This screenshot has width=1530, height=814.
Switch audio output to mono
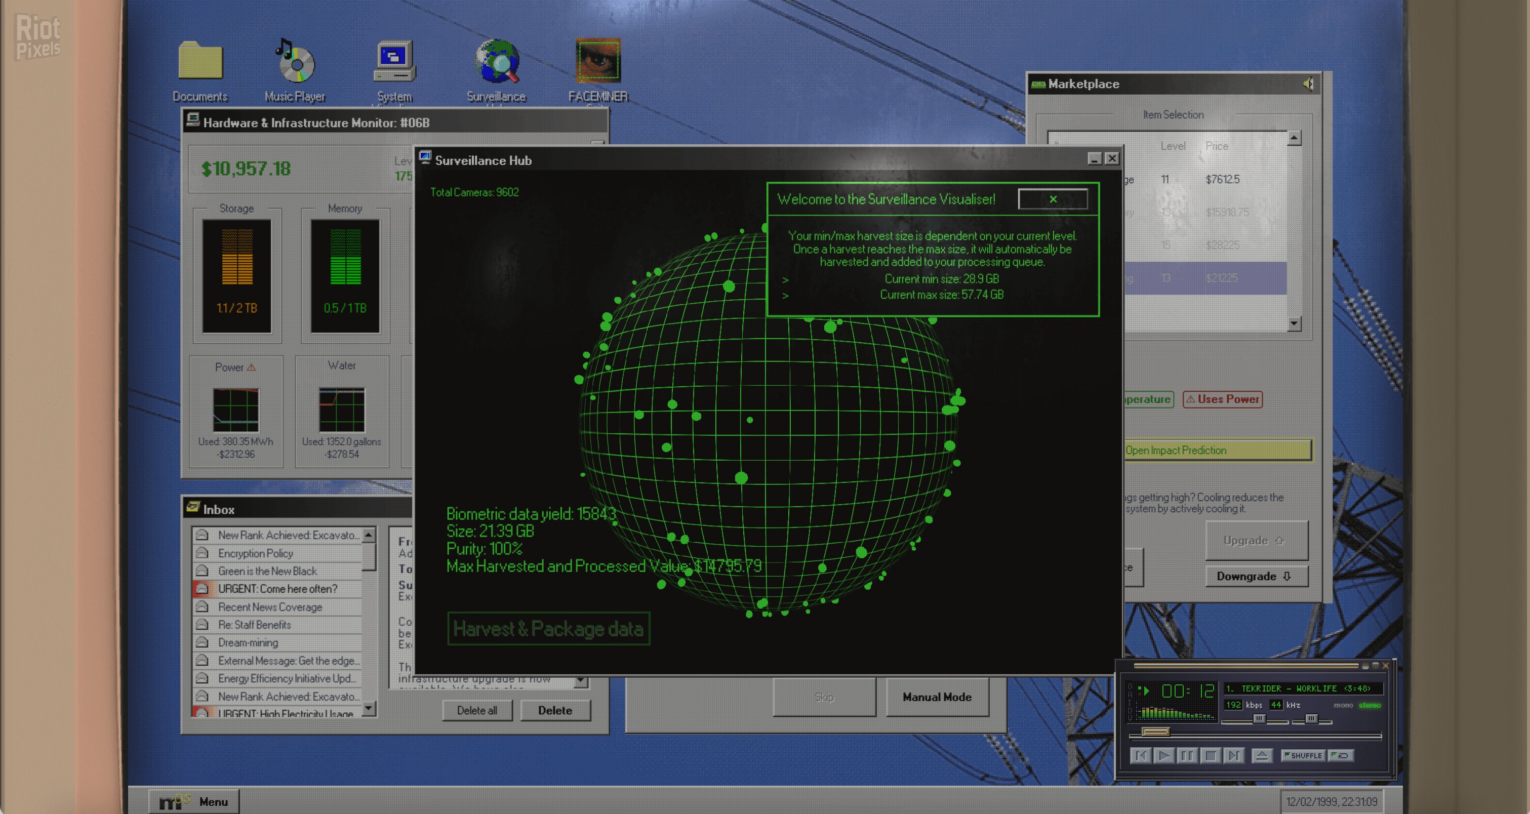[x=1343, y=705]
